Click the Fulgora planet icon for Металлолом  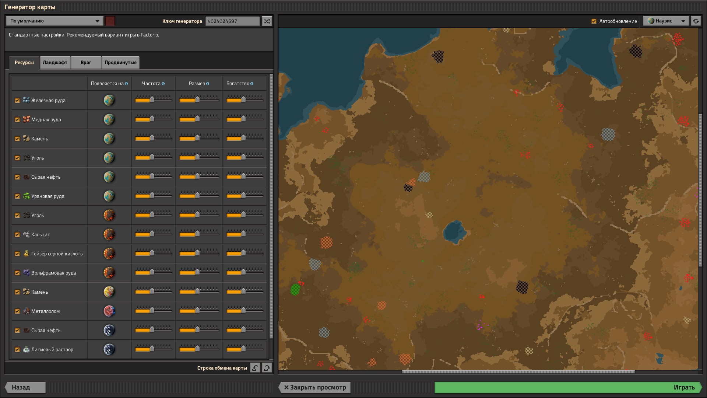109,311
